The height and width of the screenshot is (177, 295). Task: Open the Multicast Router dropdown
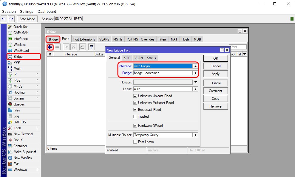[195, 135]
